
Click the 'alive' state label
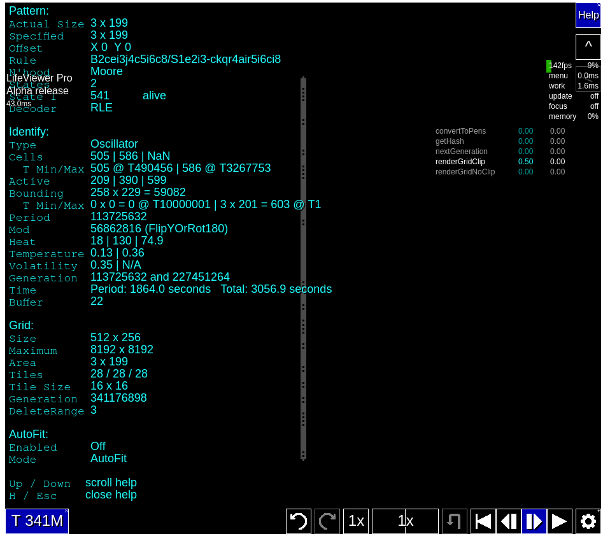coord(154,95)
